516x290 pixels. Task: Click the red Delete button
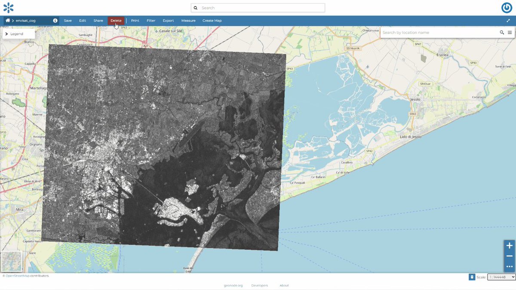(116, 21)
